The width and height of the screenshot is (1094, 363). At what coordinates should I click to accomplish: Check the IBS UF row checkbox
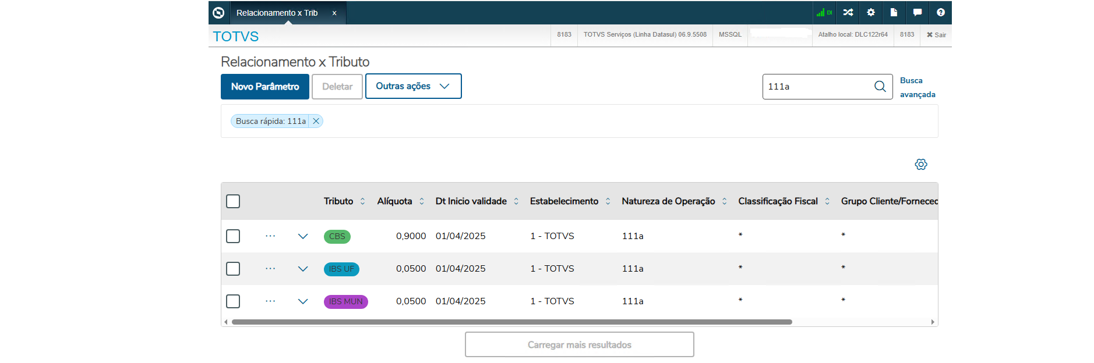point(233,269)
